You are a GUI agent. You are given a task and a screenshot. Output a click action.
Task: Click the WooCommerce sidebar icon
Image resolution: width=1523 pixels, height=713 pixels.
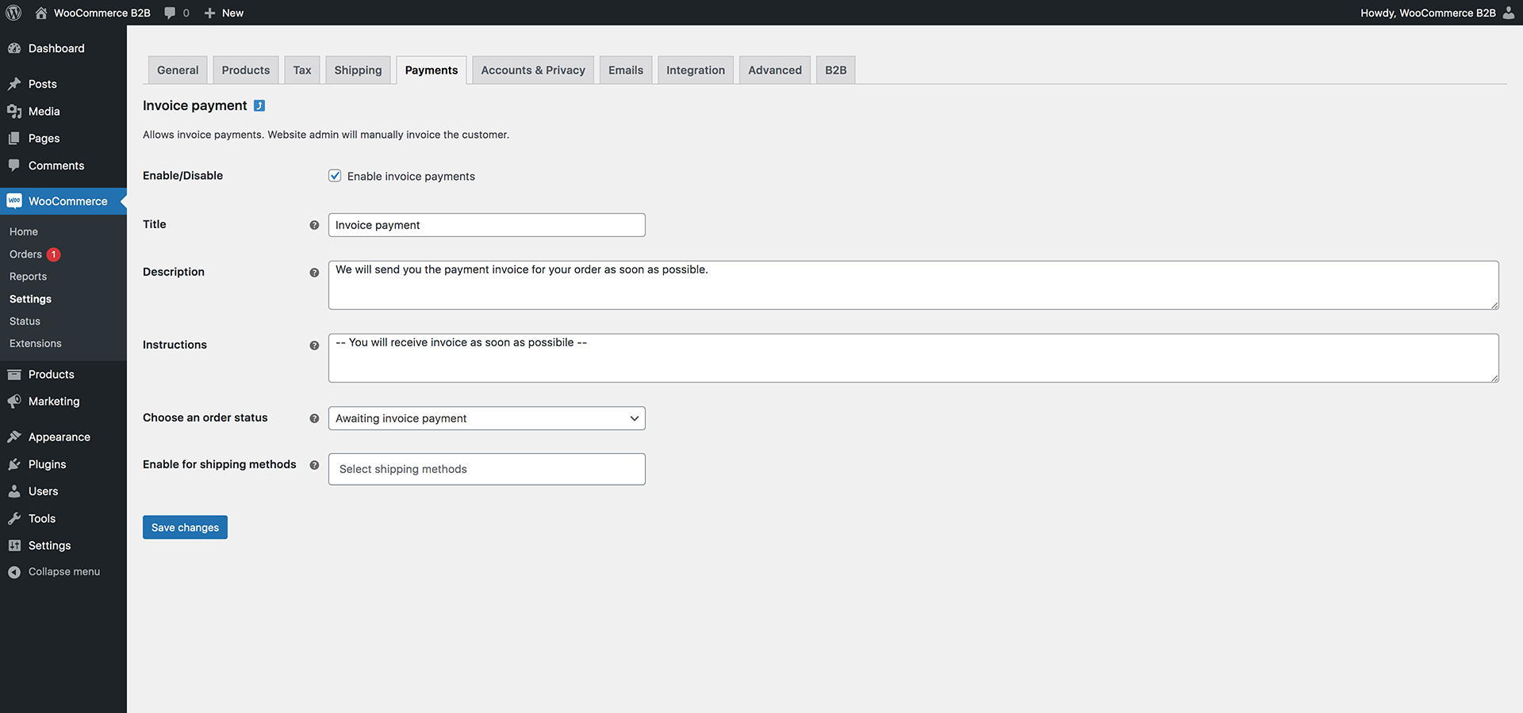[14, 200]
